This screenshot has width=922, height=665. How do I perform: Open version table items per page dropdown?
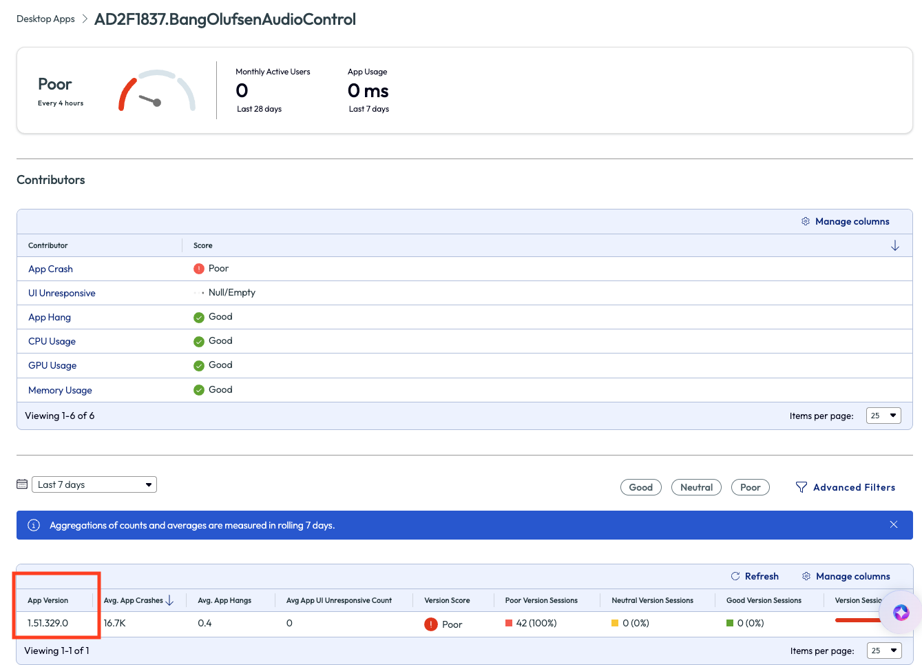884,651
